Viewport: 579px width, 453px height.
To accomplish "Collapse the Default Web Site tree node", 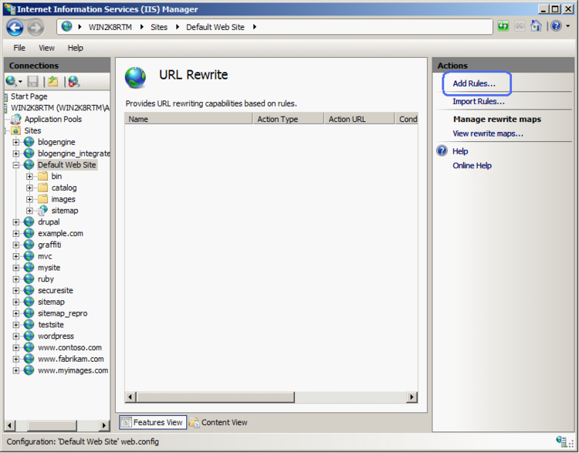I will coord(16,165).
